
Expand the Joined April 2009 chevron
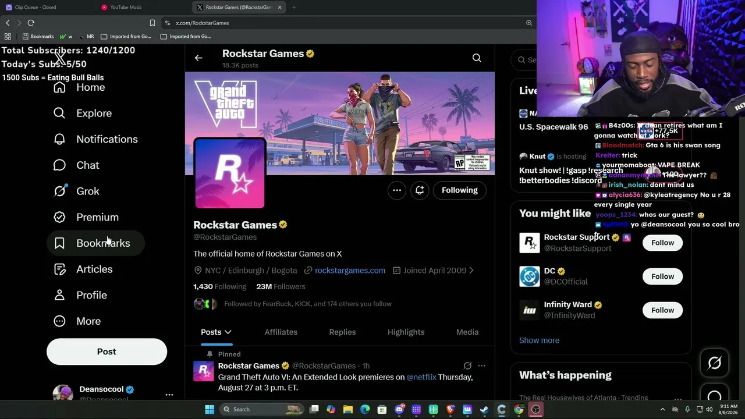click(x=471, y=271)
